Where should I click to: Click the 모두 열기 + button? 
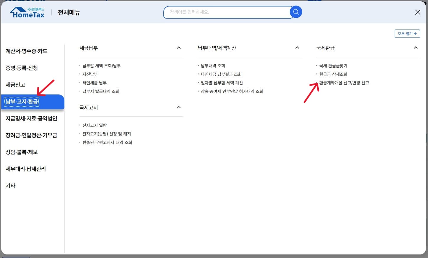(407, 34)
